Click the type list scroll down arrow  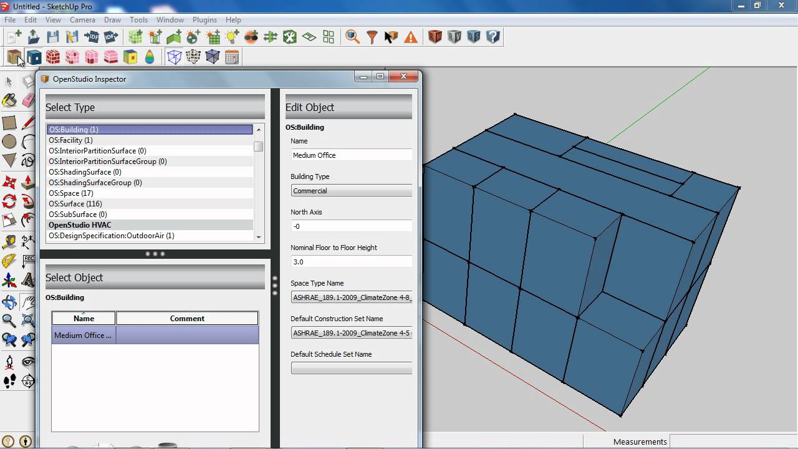(x=259, y=237)
